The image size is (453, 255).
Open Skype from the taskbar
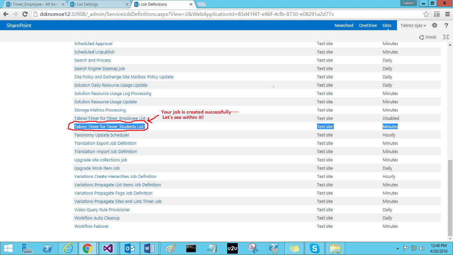point(314,248)
